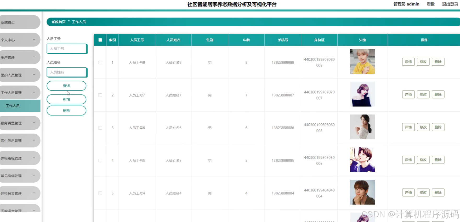Viewport: 460px width, 222px height.
Task: Expand 服务类型管理 sidebar chevron
Action: 34,123
